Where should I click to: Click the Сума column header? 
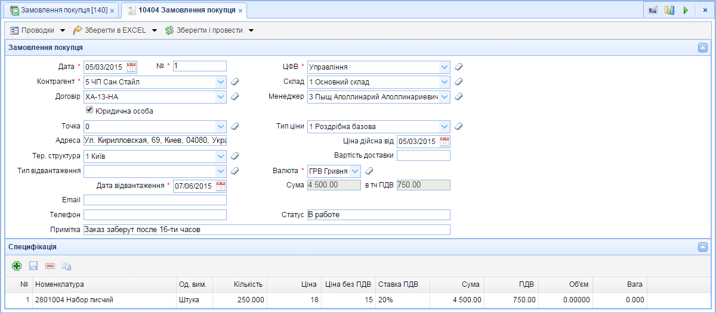457,284
